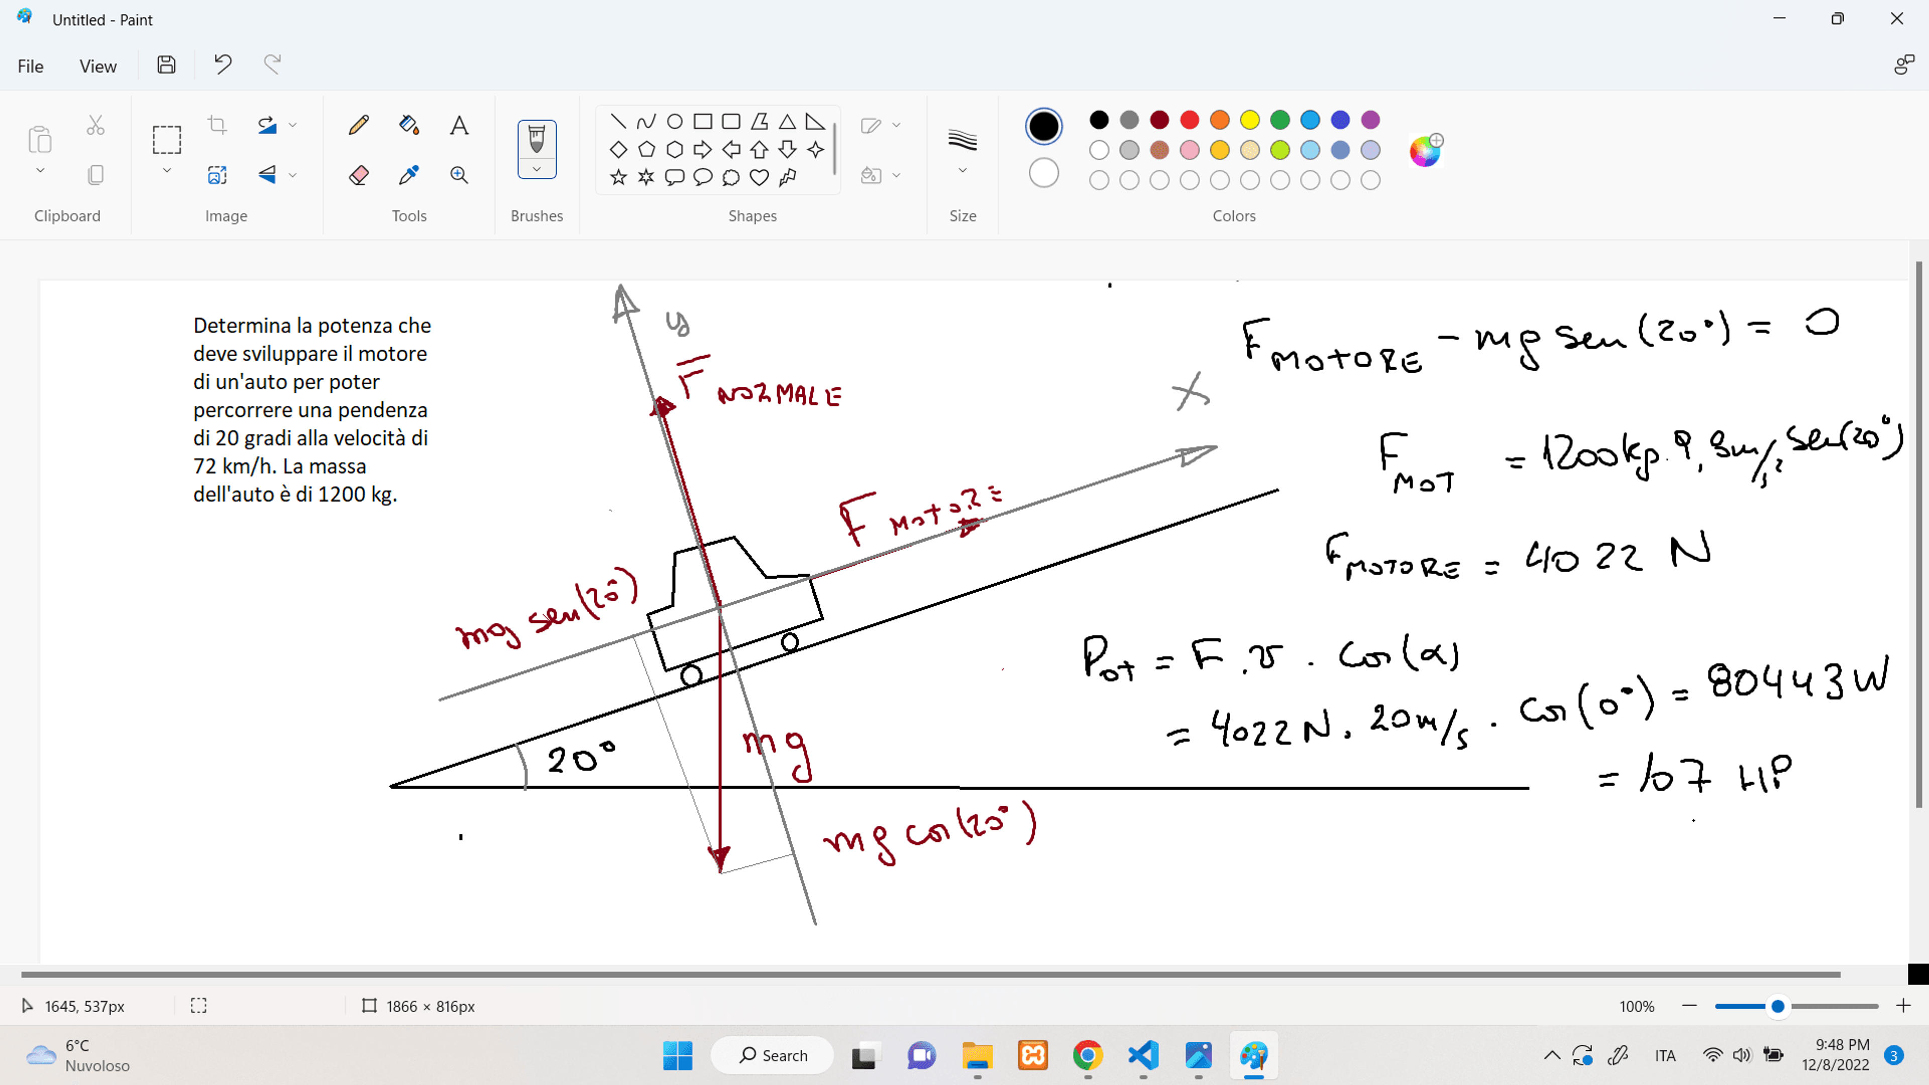Select the Fill bucket tool
The image size is (1929, 1085).
(409, 124)
